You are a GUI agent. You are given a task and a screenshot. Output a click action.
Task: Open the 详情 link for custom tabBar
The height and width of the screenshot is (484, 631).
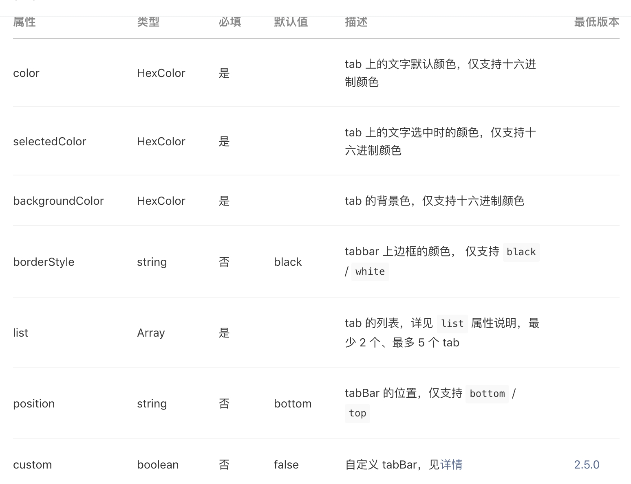[x=452, y=464]
